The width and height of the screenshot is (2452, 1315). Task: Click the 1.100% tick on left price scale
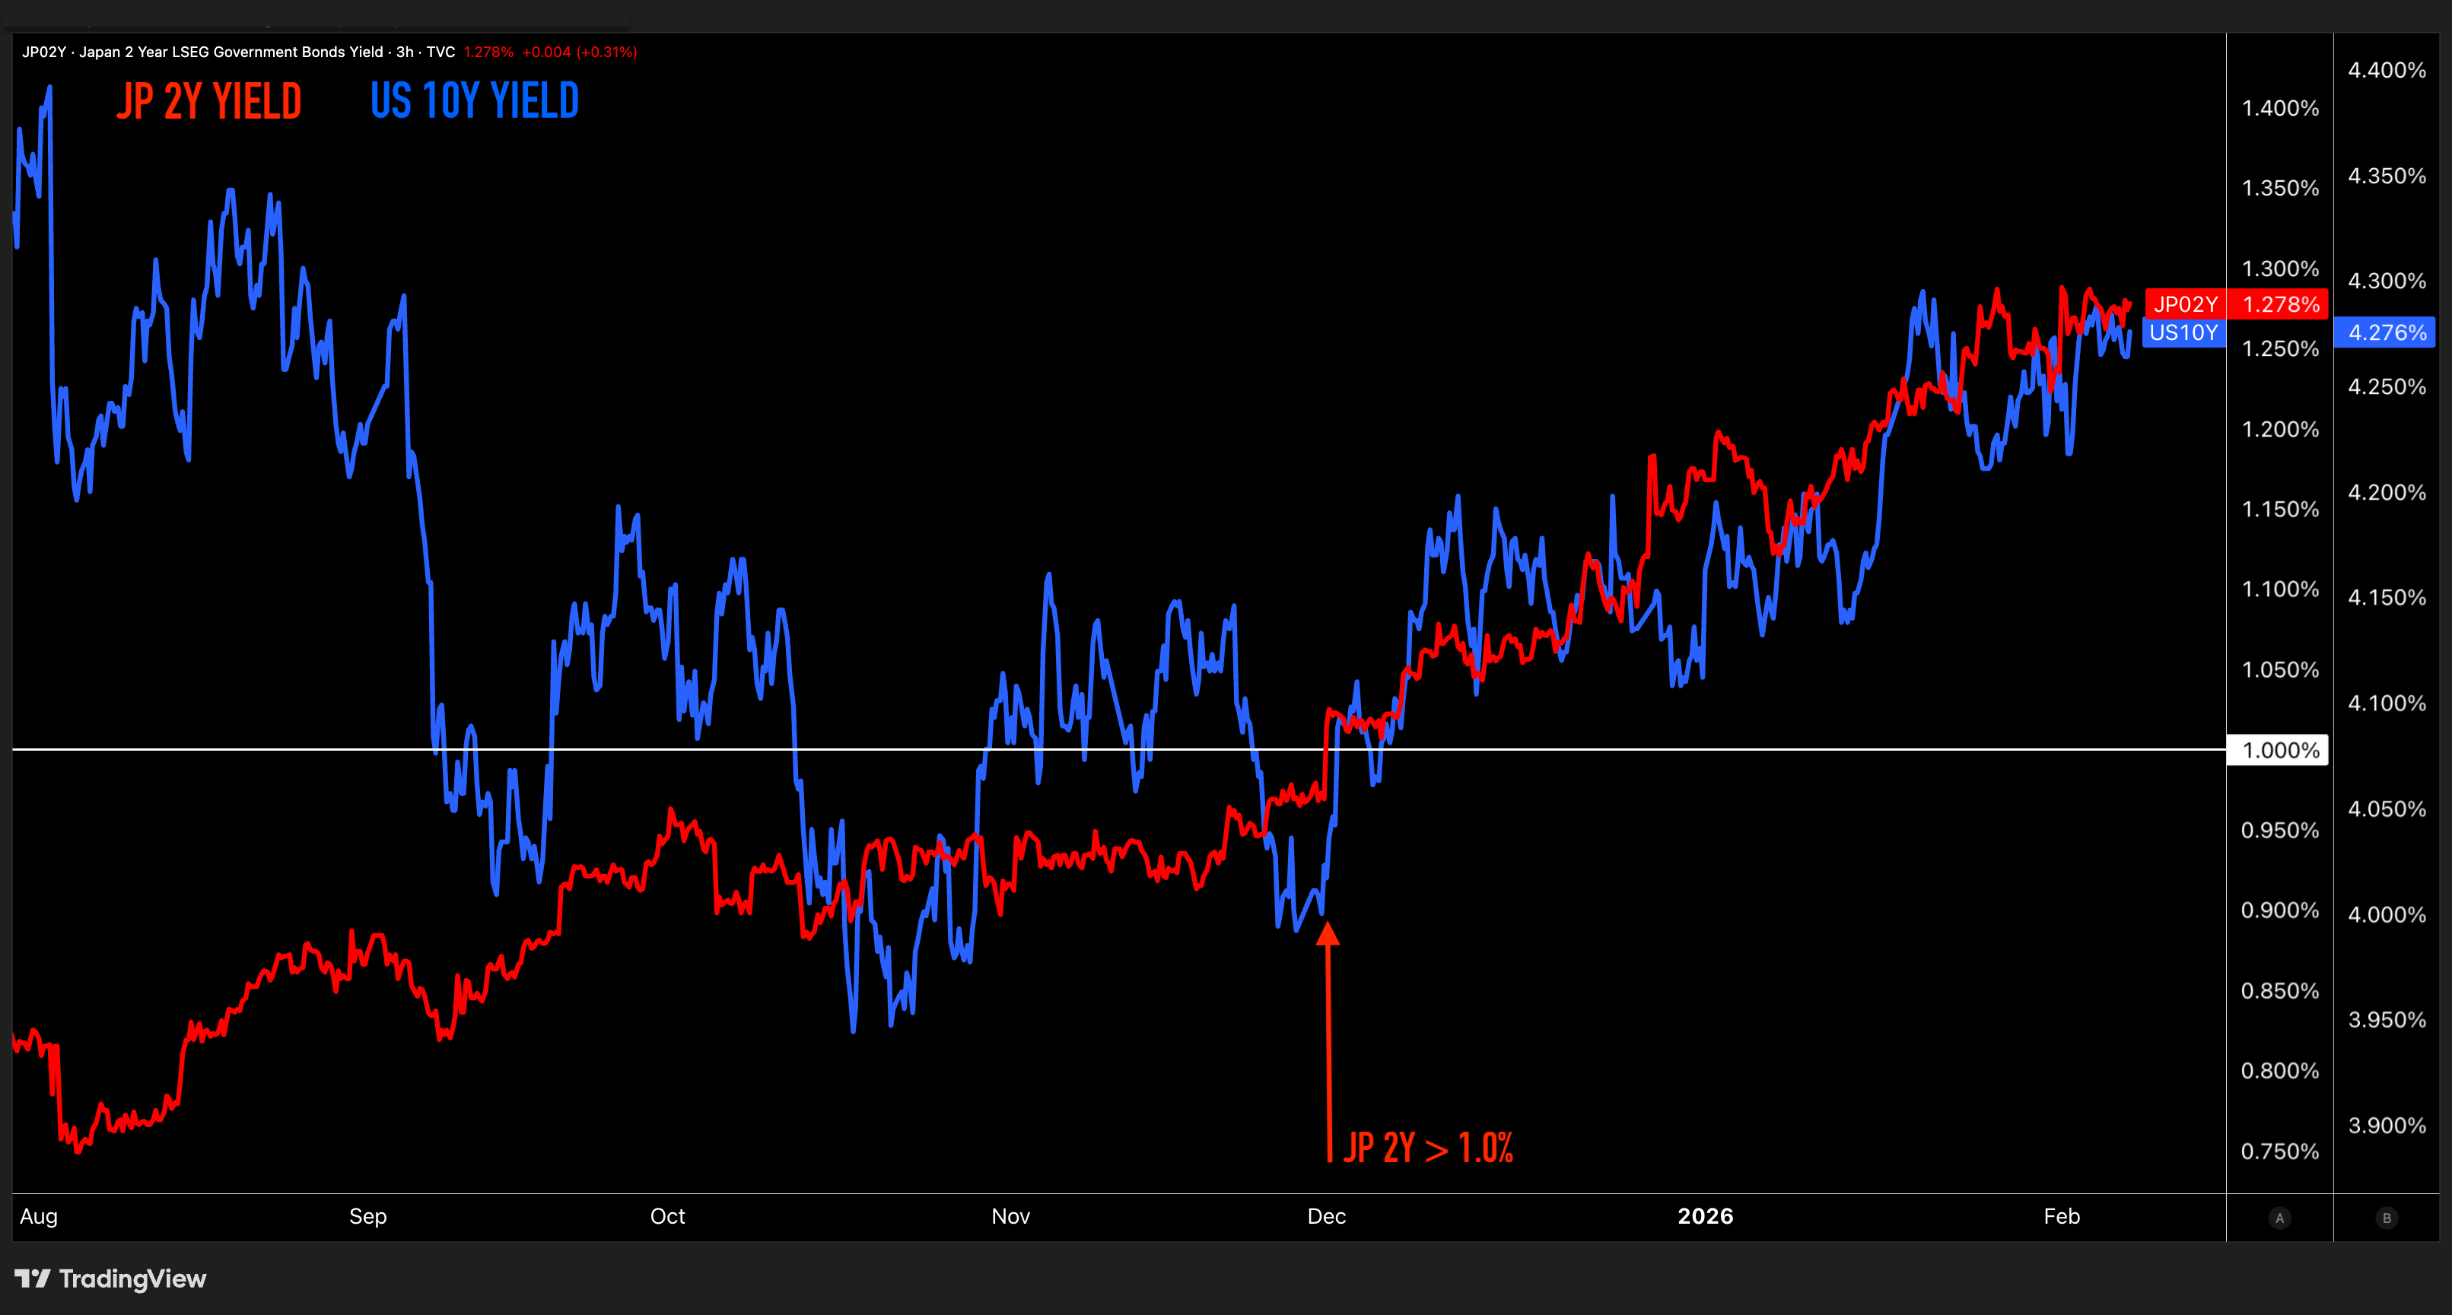click(x=2281, y=589)
